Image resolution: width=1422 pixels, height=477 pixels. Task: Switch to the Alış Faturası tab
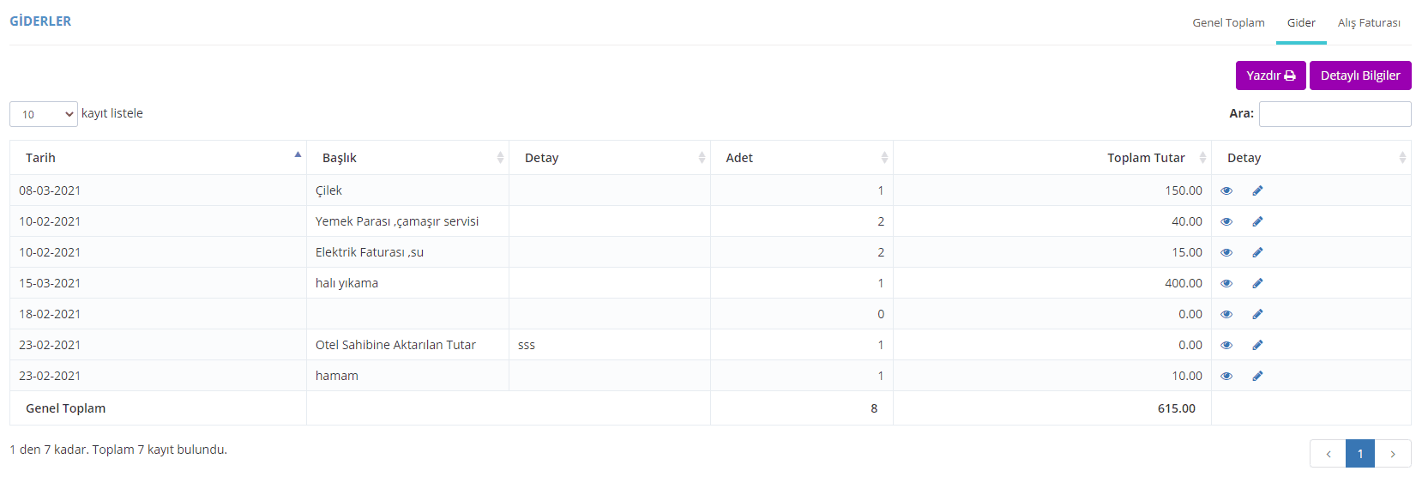coord(1369,23)
